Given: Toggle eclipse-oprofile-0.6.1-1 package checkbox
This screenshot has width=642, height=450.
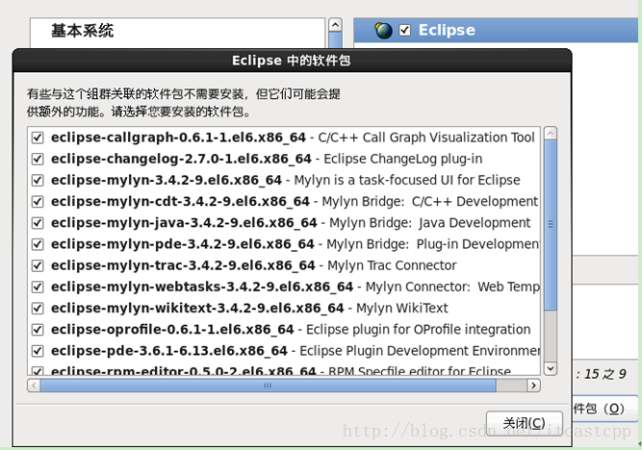Looking at the screenshot, I should (38, 329).
